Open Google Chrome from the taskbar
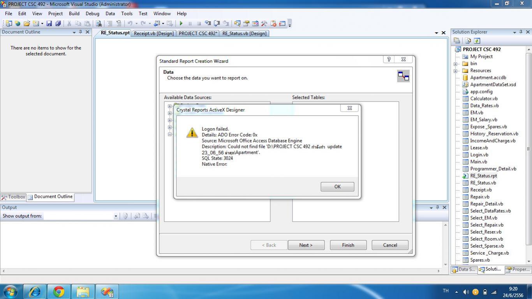Image resolution: width=532 pixels, height=299 pixels. [x=59, y=291]
